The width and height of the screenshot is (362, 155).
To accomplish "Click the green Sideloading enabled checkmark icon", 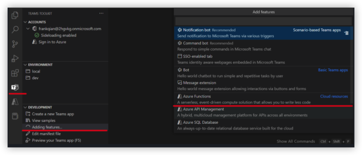I will (x=37, y=35).
